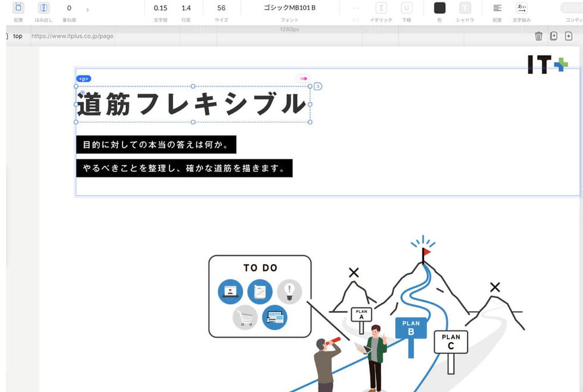Screen dimensions: 583x392
Task: Open the シャドウ text shadow settings
Action: (x=464, y=8)
